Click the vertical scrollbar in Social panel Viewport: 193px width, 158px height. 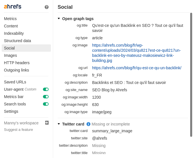pyautogui.click(x=191, y=75)
